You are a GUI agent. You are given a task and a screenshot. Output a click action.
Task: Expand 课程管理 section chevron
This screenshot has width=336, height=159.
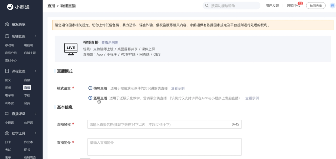(35, 71)
